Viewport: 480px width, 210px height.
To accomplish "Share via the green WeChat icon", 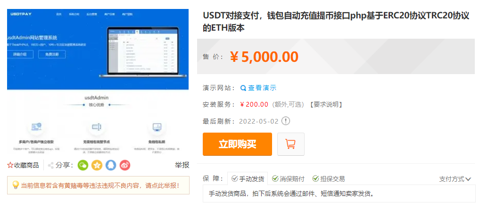I will [83, 165].
